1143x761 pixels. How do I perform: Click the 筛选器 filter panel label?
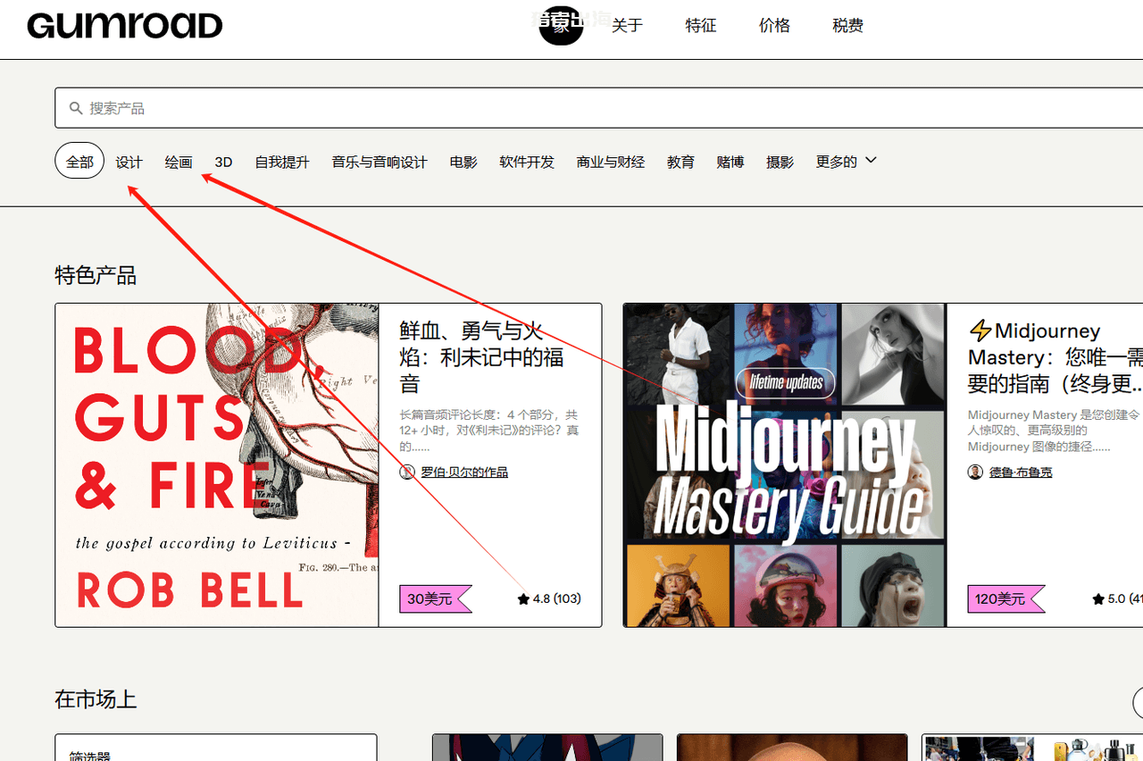pos(90,756)
